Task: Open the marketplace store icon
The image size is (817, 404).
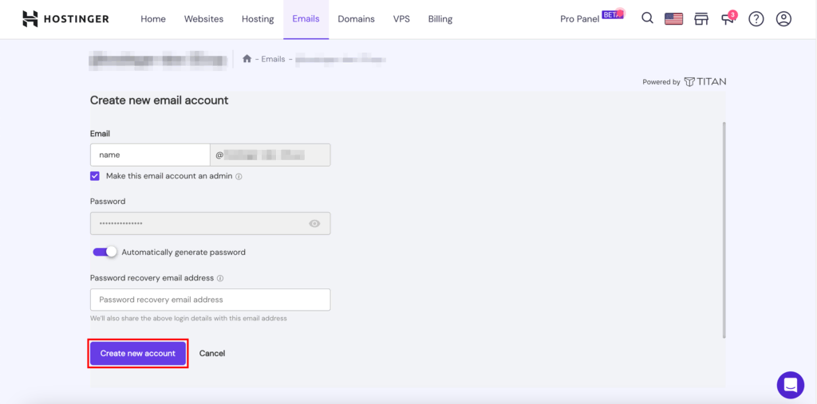Action: (x=701, y=19)
